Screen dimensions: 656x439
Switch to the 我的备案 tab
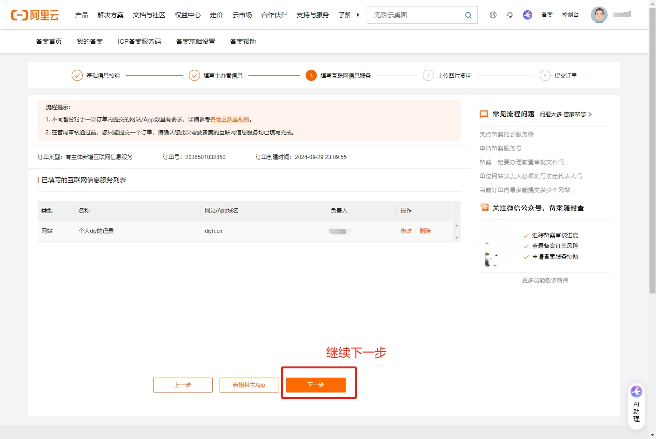click(x=89, y=41)
